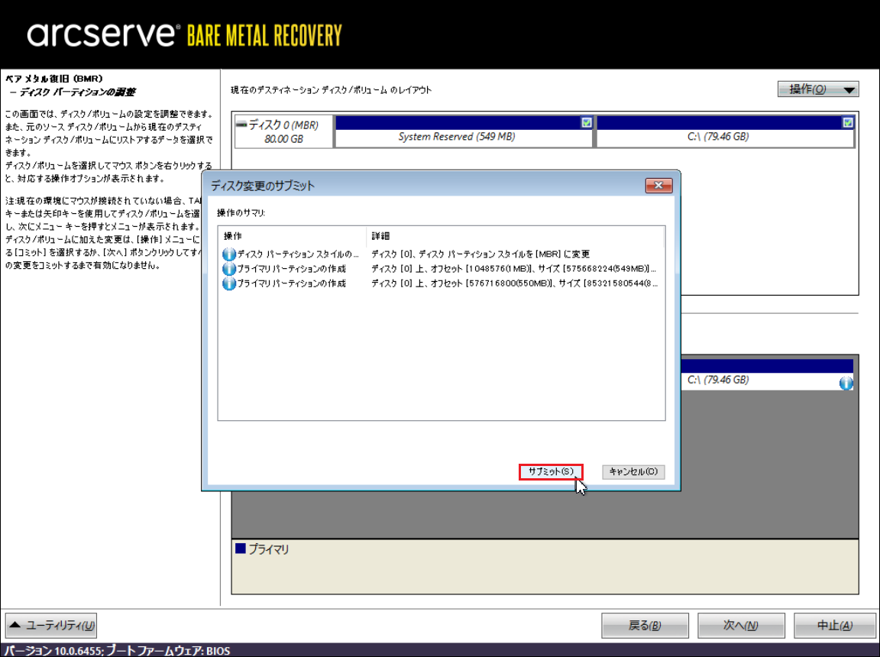Open the ユーティリティ (Utilities) menu button

(x=51, y=626)
